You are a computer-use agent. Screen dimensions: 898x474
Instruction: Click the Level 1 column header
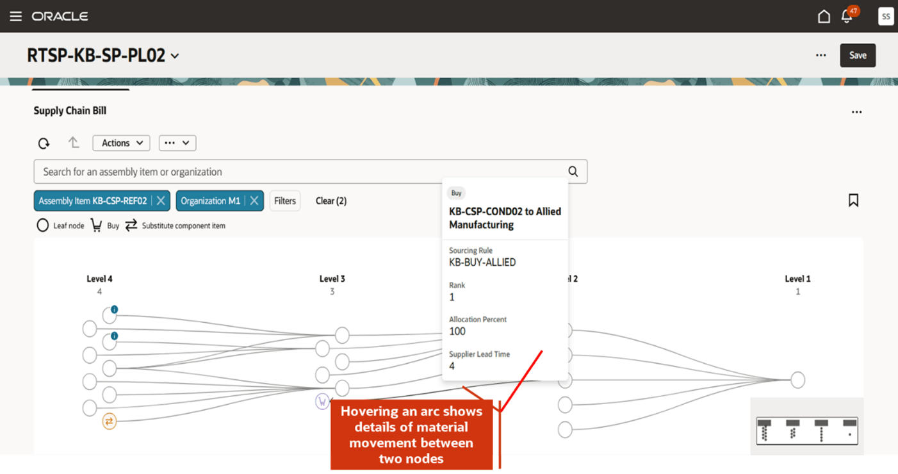click(x=797, y=279)
